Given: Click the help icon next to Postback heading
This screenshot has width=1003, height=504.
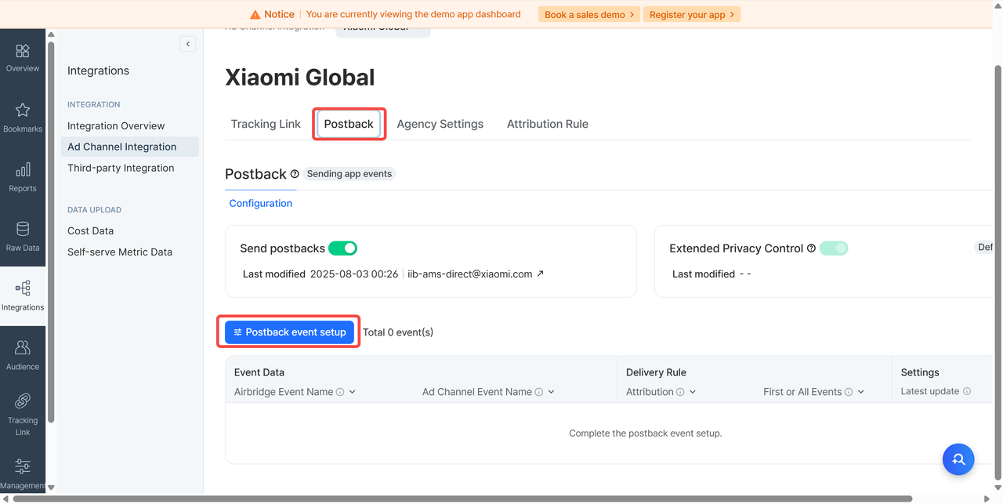Looking at the screenshot, I should (295, 174).
